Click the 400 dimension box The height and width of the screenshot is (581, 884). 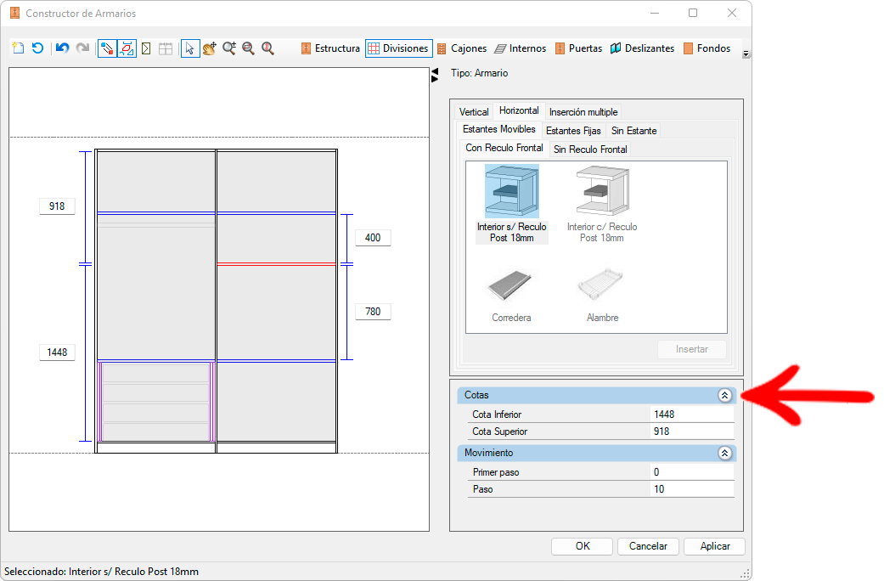(373, 238)
